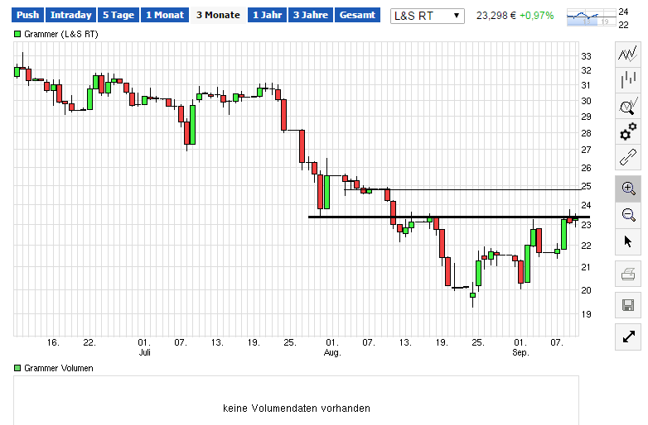Click the 'Aug.' month label on the axis
The width and height of the screenshot is (648, 425).
tap(332, 352)
